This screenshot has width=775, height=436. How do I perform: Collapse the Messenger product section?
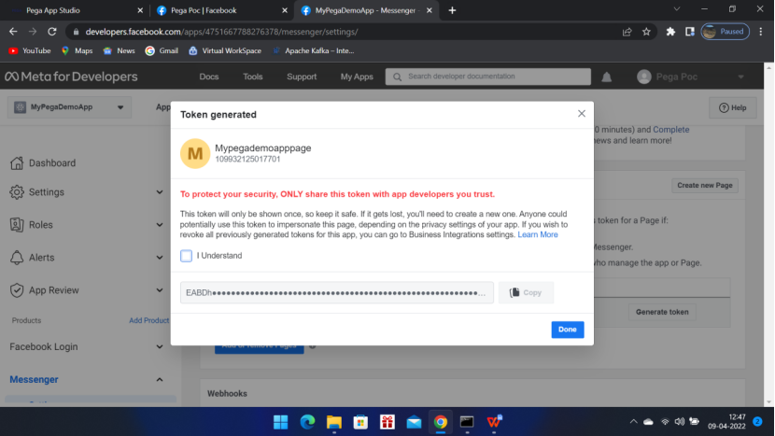[159, 380]
